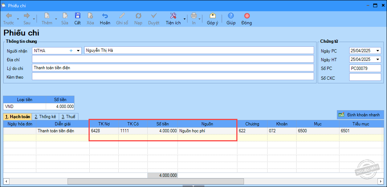Click the TK Nợ cell 6428
This screenshot has height=187, width=387.
click(x=104, y=131)
